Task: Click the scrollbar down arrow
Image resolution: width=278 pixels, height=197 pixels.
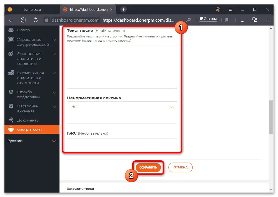Action: [x=271, y=190]
